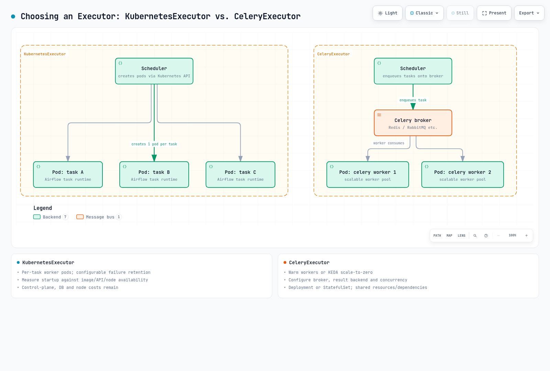Screen dimensions: 550x371
Task: Click the Celery broker node
Action: pyautogui.click(x=413, y=123)
